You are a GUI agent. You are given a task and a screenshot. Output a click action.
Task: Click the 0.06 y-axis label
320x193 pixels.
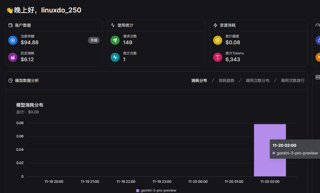pos(20,136)
